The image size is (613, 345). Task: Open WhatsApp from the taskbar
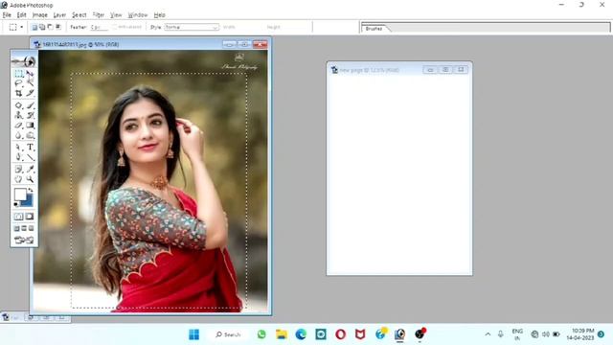tap(261, 334)
